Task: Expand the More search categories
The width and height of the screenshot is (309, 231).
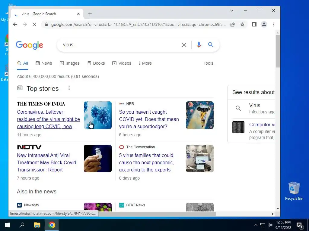Action: click(x=145, y=63)
